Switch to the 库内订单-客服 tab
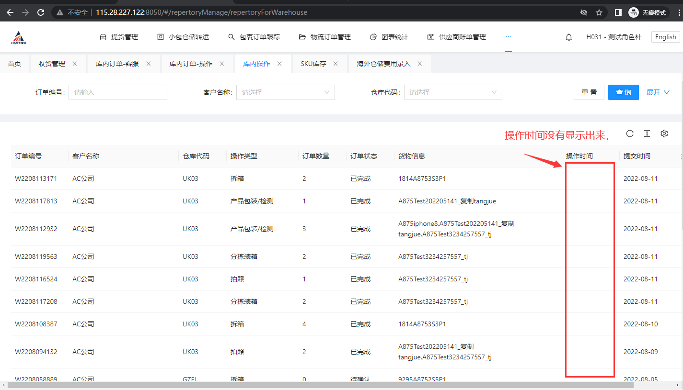This screenshot has width=683, height=390. pyautogui.click(x=117, y=64)
